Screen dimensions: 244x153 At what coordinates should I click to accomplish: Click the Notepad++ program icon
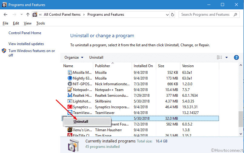pyautogui.click(x=70, y=90)
